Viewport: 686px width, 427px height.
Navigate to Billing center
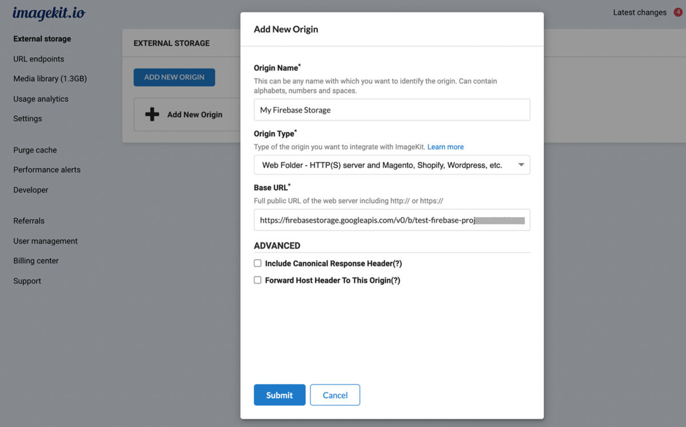(x=36, y=261)
